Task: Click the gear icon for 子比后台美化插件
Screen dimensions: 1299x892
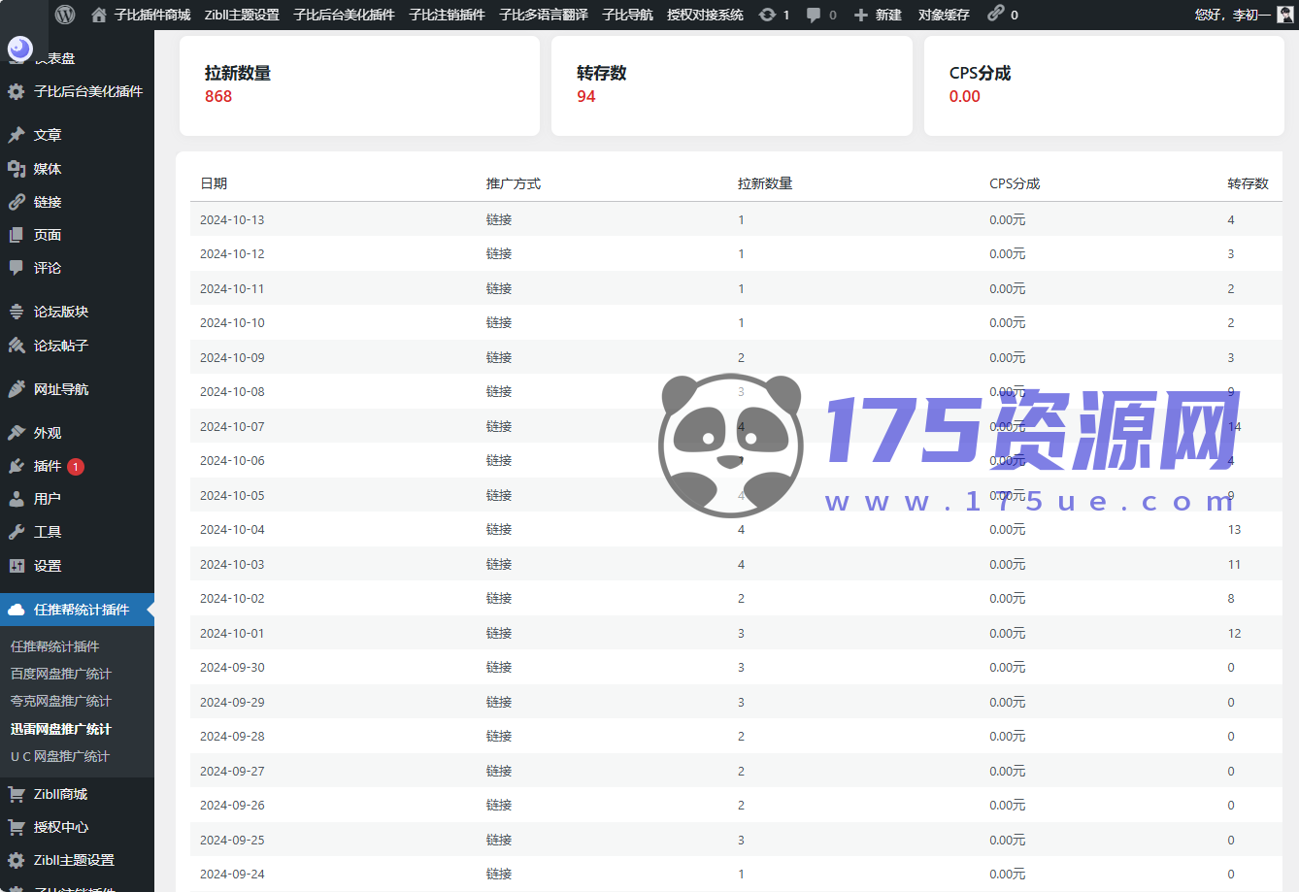Action: click(17, 91)
